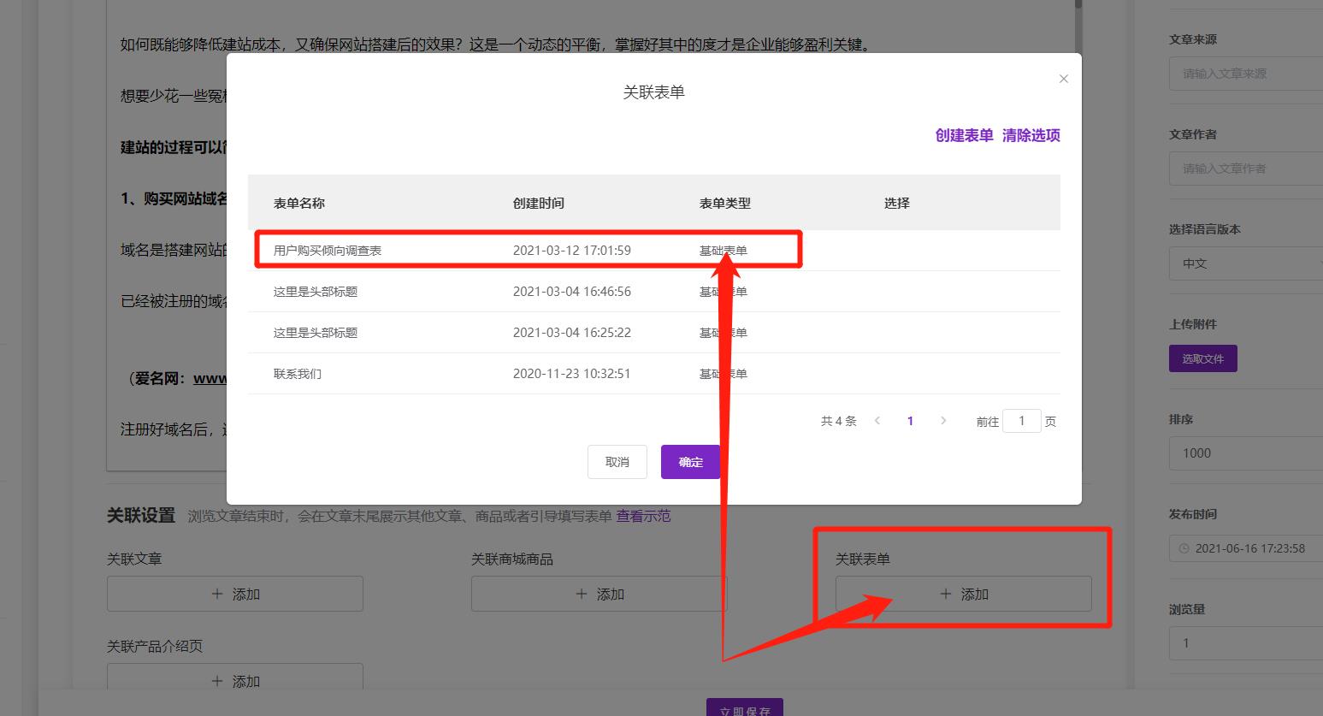Click the 文章作者 input field
The height and width of the screenshot is (716, 1323).
point(1244,168)
